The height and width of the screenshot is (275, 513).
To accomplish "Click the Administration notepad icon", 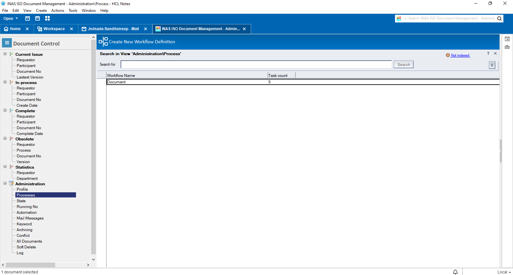I will tap(12, 184).
